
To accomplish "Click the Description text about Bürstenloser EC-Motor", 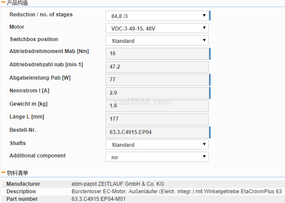I will [176, 192].
